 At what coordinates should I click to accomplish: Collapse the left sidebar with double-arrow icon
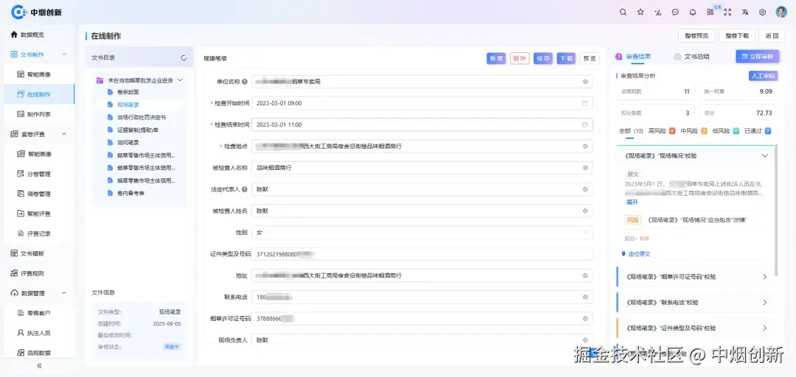point(39,366)
